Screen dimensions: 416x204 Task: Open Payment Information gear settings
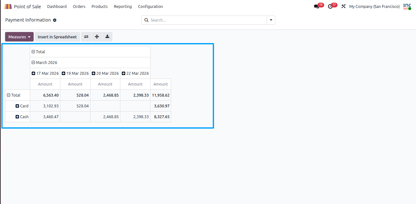click(x=55, y=20)
